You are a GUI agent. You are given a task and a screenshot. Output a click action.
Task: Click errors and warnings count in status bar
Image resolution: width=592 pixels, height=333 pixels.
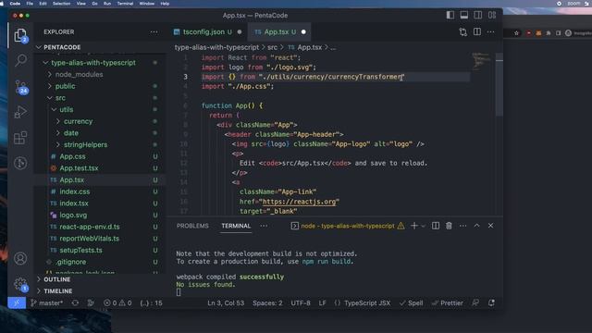[117, 302]
